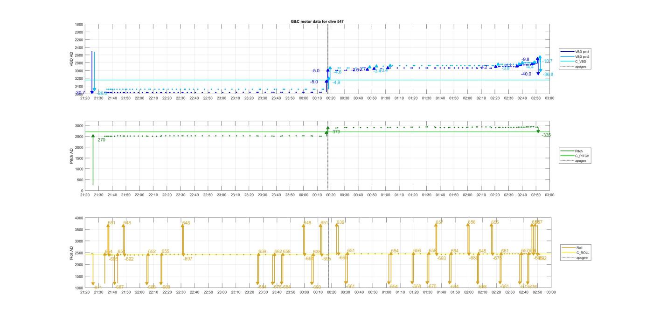
Task: Click the "-4.6" VBD data label
Action: point(338,72)
